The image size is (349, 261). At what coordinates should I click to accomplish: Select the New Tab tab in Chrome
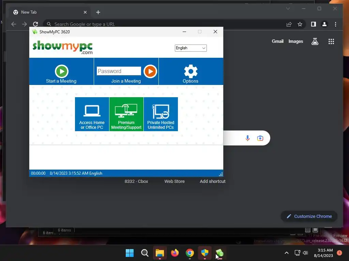49,12
